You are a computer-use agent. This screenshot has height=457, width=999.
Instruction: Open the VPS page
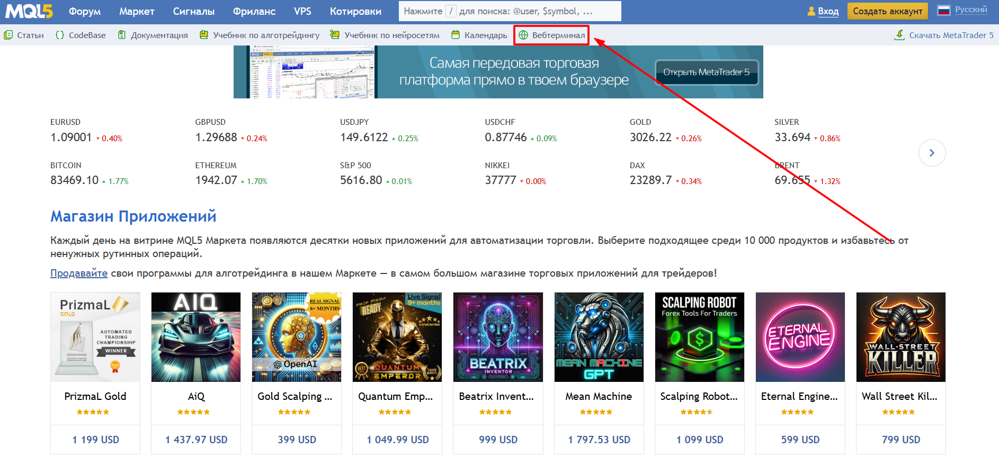click(x=302, y=11)
